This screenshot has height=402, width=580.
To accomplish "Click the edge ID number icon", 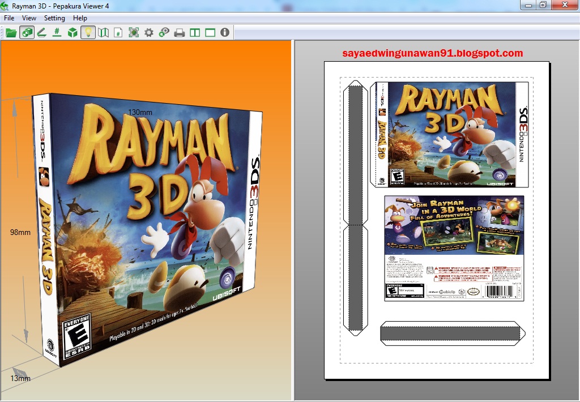I will coord(56,32).
